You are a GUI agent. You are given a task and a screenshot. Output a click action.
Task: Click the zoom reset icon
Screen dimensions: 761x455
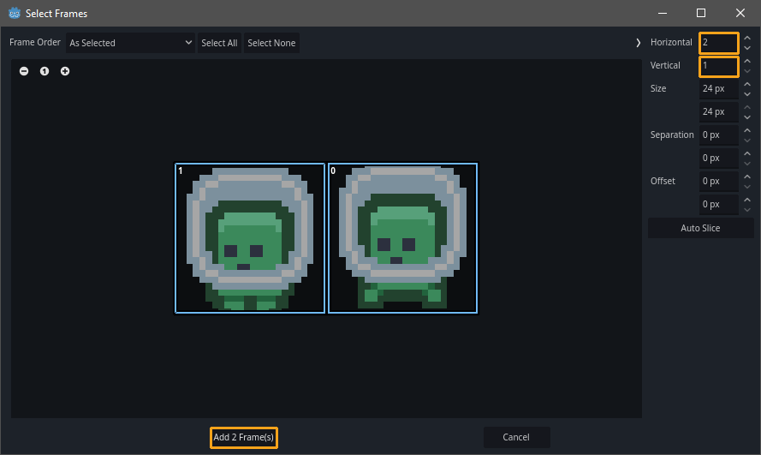45,71
